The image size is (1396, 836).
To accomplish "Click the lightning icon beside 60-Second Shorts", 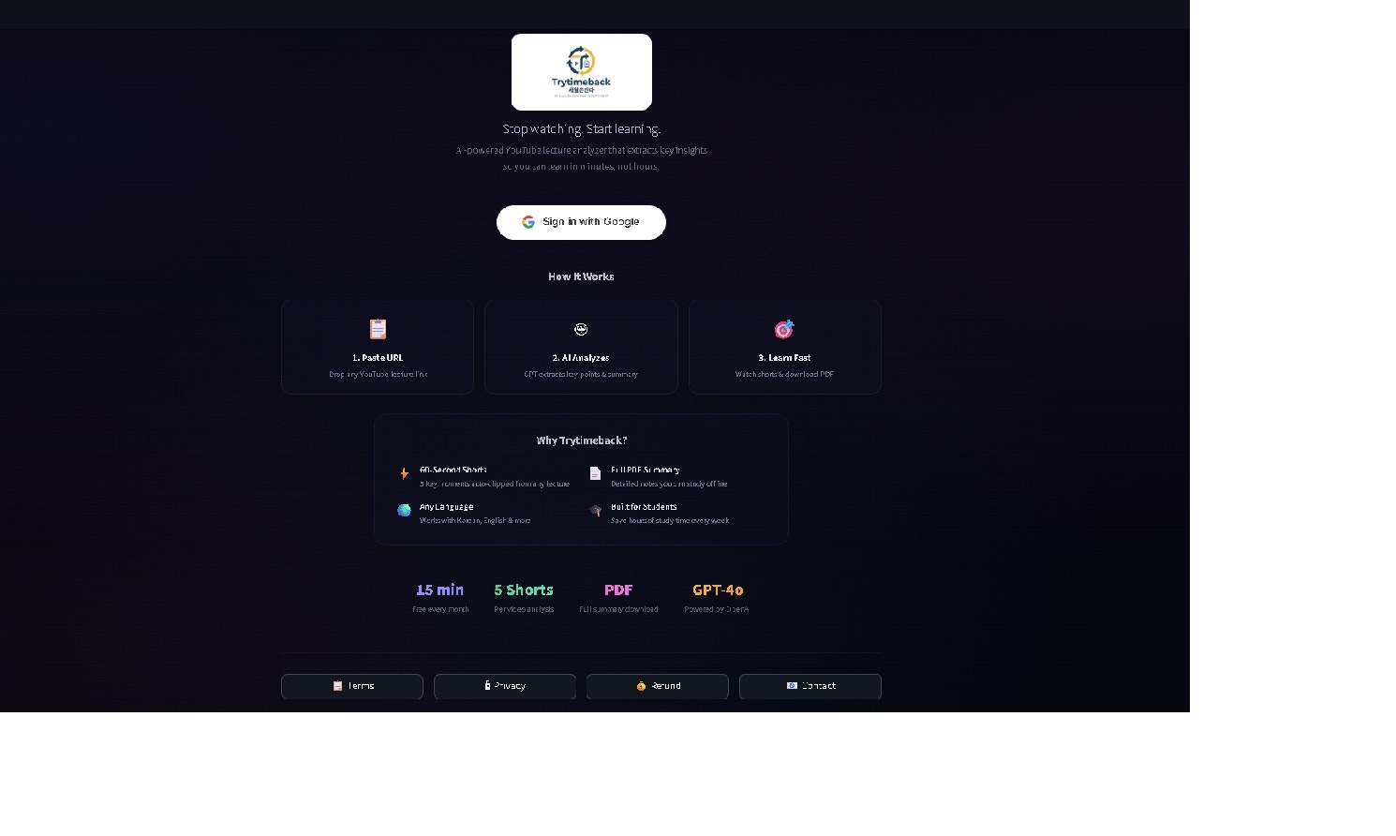I will coord(404,473).
